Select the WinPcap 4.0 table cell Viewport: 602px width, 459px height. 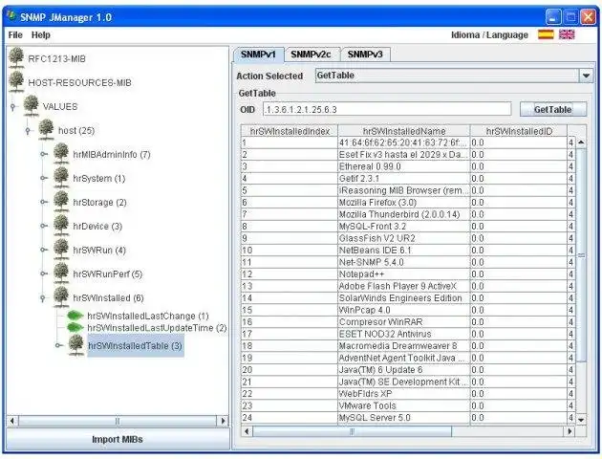(403, 310)
